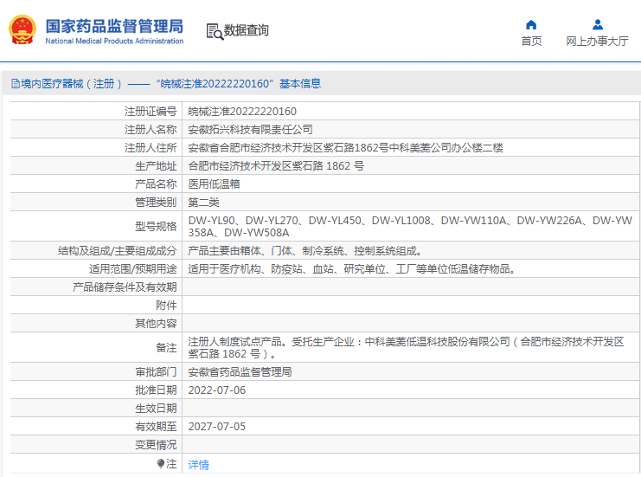This screenshot has width=641, height=477.
Task: Click National Medical Products Administration subtitle
Action: click(114, 41)
